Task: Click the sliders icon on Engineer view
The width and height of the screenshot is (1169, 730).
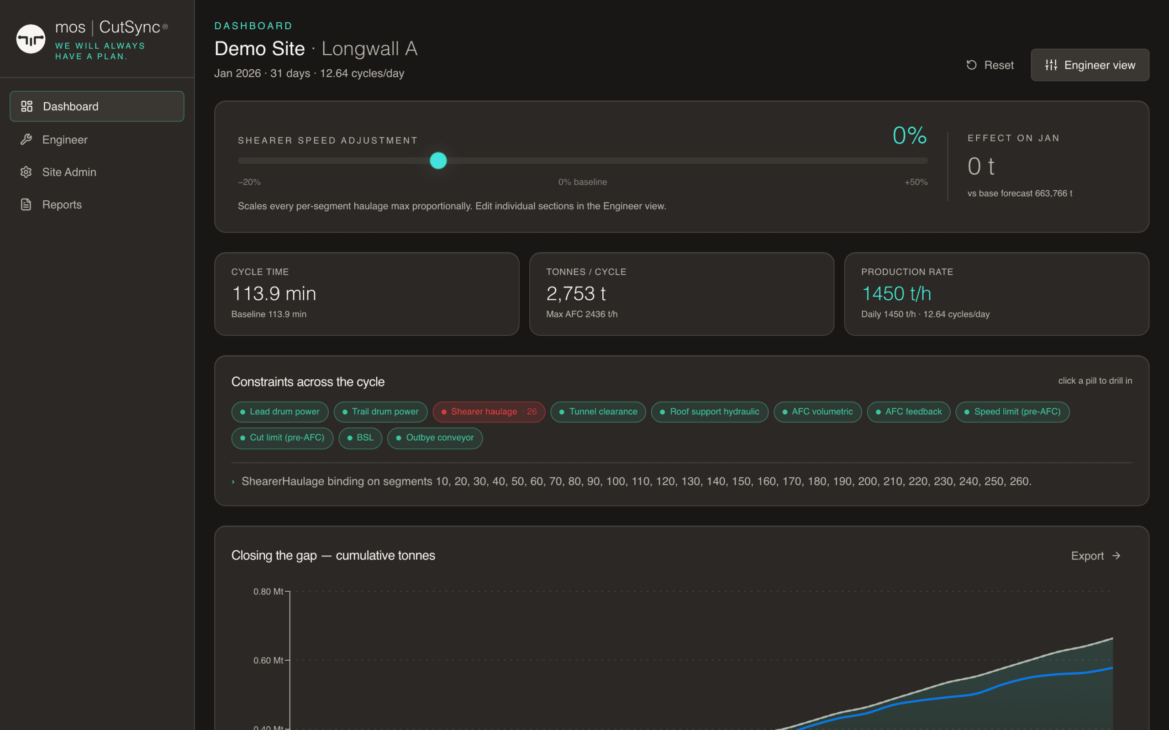Action: click(x=1051, y=65)
